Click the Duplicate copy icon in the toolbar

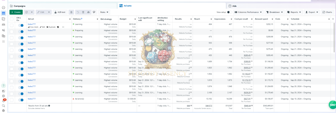27,12
